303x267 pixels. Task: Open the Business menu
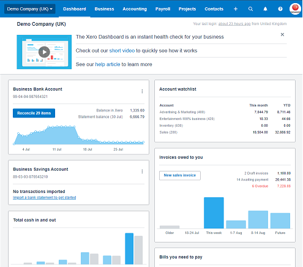pos(104,9)
